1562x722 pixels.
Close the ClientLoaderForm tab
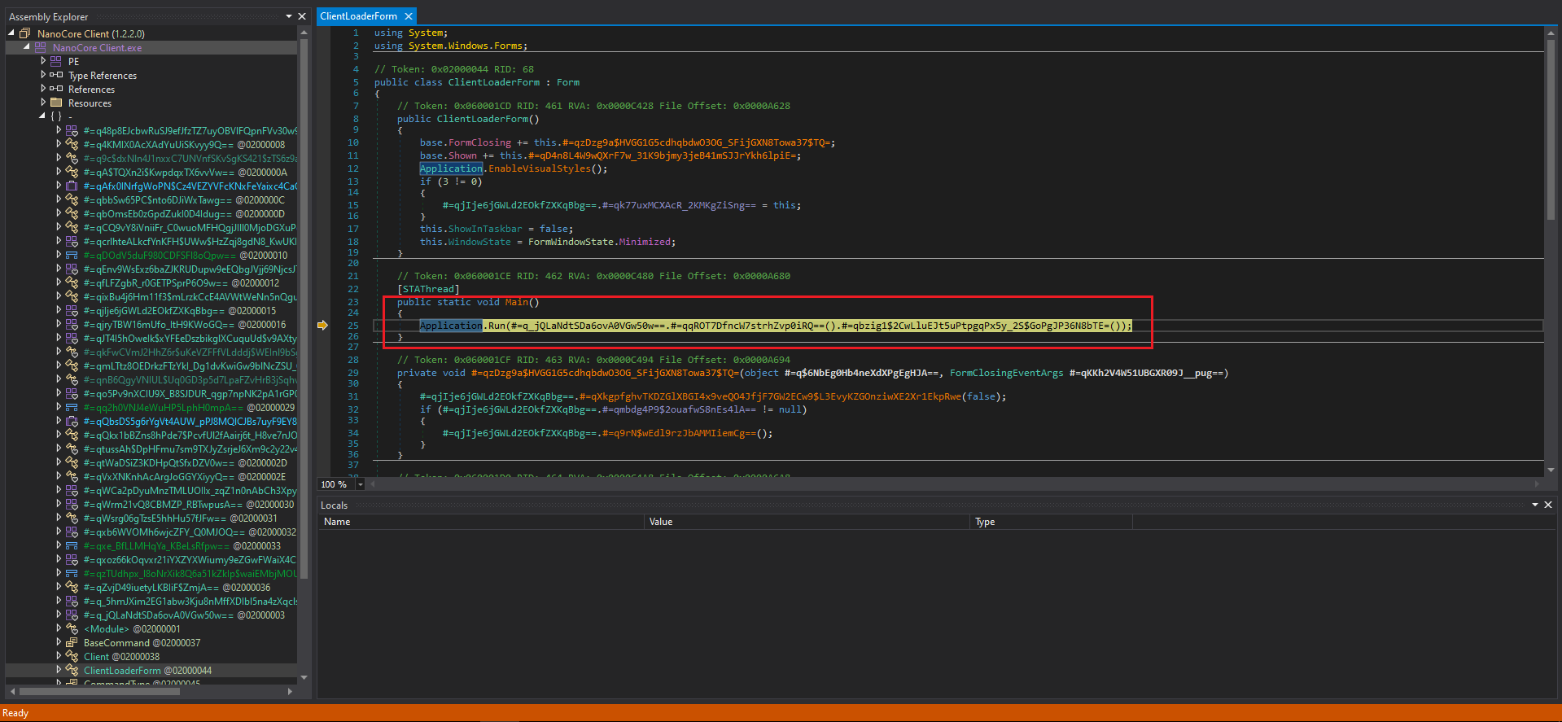[x=409, y=16]
